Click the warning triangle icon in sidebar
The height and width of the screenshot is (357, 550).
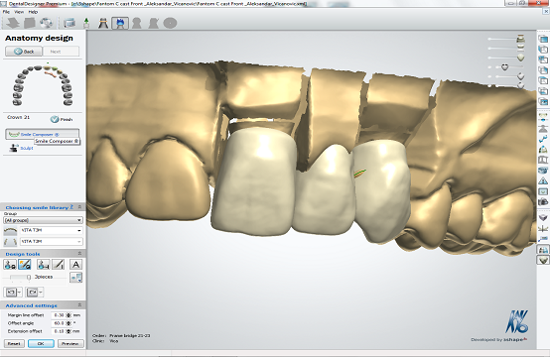[x=543, y=180]
